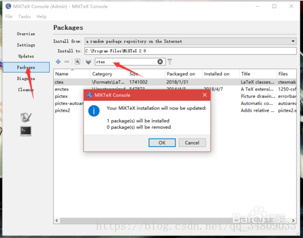Screen dimensions: 303x238
Task: Sort by the Files column header
Action: pos(287,74)
